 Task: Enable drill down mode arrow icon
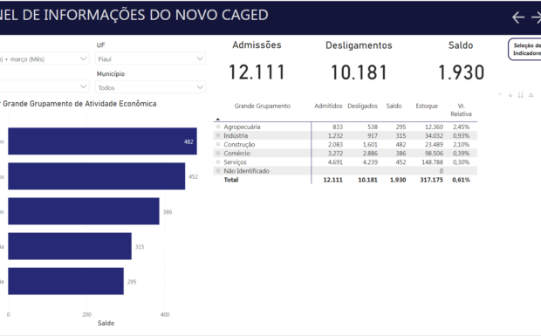(x=510, y=95)
